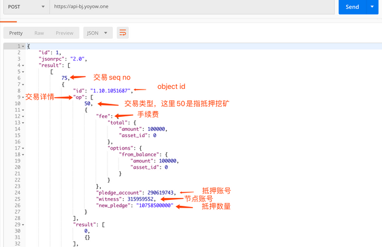Click line number 10 in the gutter
Screen dimensions: 382x247
(x=17, y=104)
